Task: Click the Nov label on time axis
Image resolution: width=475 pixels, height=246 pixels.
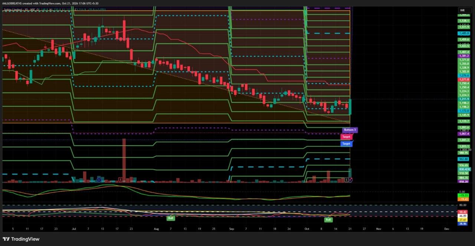Action: pos(379,229)
